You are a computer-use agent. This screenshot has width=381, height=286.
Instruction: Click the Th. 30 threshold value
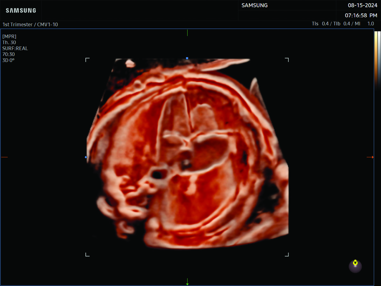(9, 42)
